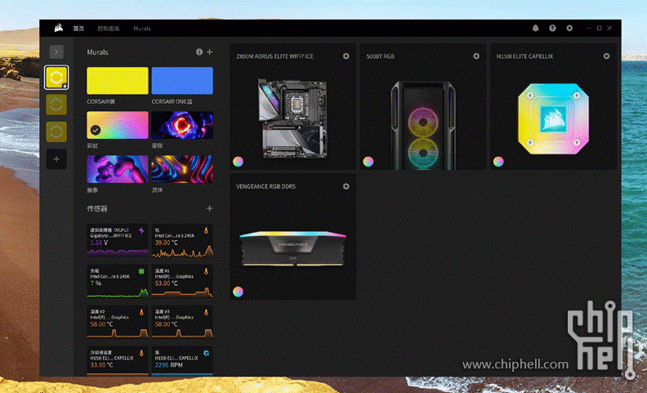Viewport: 647px width, 393px height.
Task: Click the thermometer icon on 温度 #3 sensor
Action: pos(207,312)
